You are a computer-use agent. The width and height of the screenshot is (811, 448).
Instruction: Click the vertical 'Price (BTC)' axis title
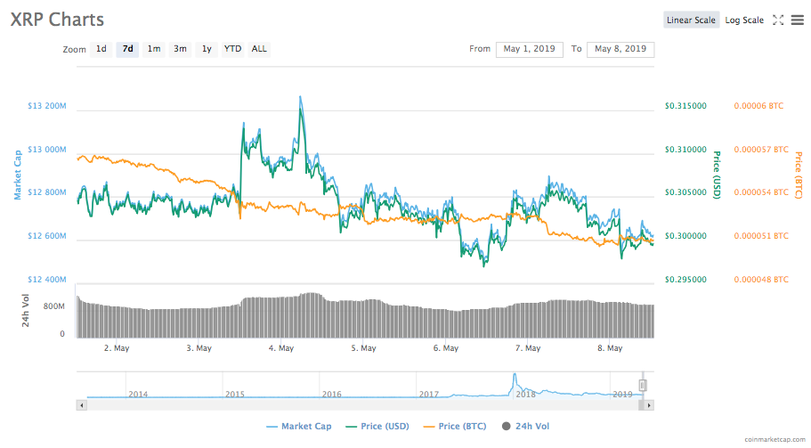[x=799, y=175]
